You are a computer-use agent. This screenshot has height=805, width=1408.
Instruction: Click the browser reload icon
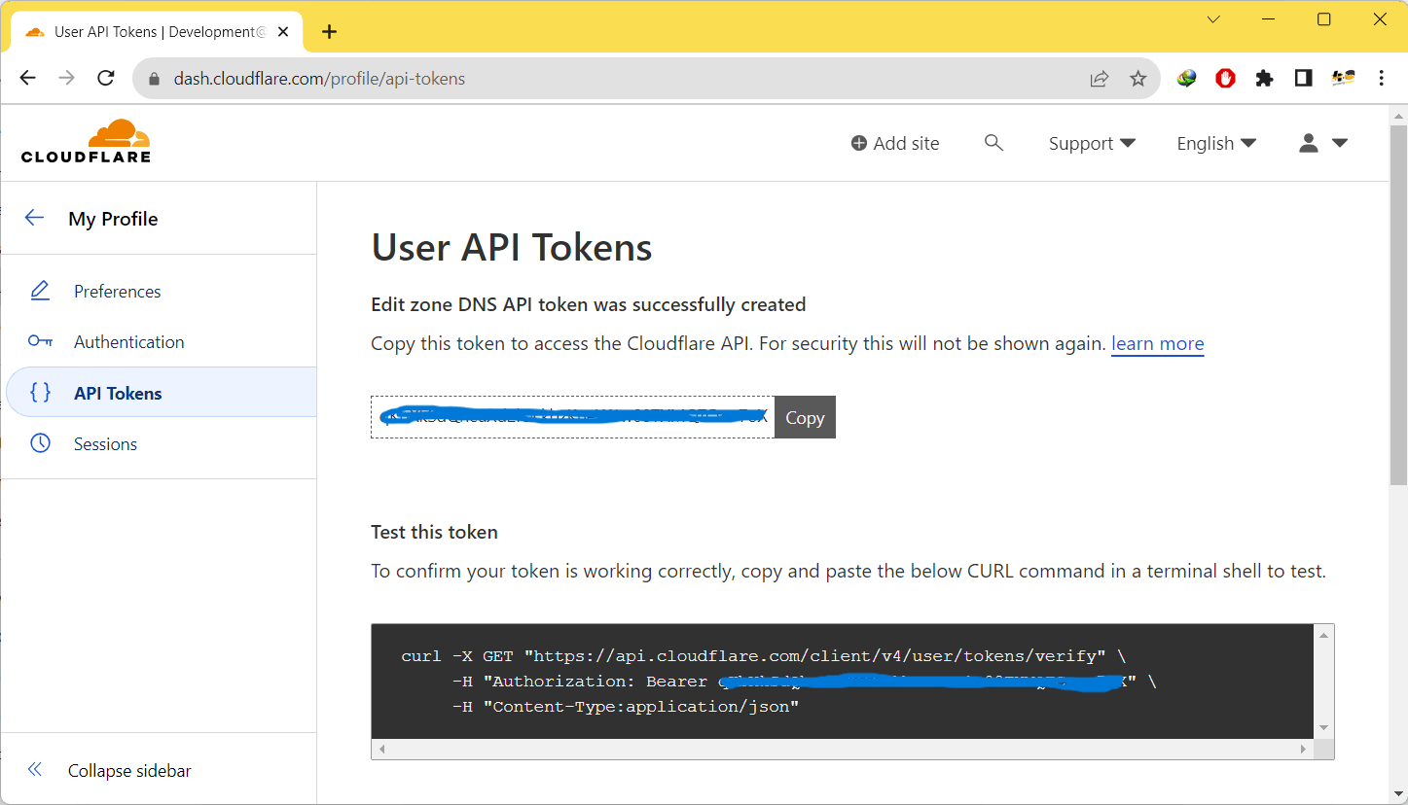106,79
